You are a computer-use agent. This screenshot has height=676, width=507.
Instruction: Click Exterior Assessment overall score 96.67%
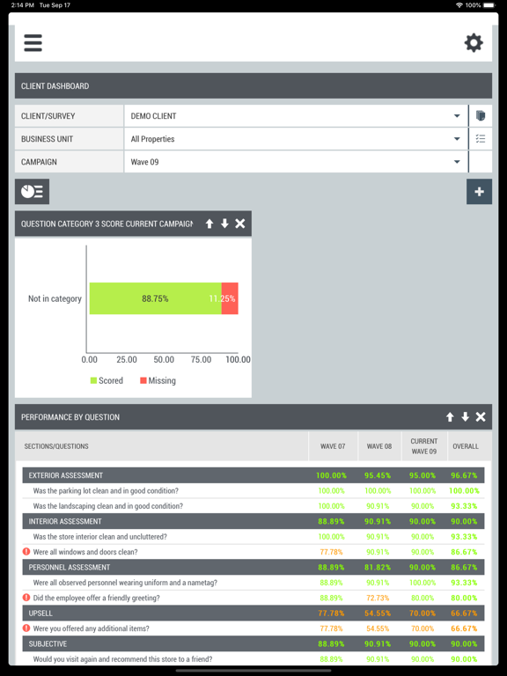(x=464, y=475)
